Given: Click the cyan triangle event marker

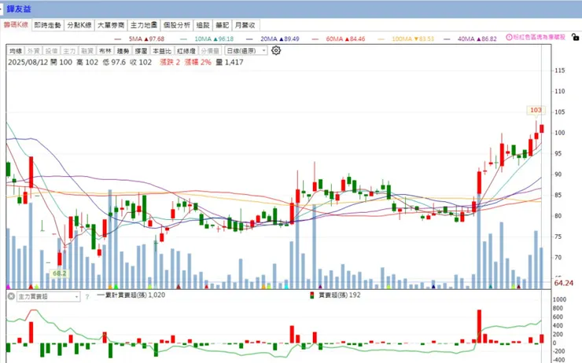Looking at the screenshot, I should tap(285, 287).
